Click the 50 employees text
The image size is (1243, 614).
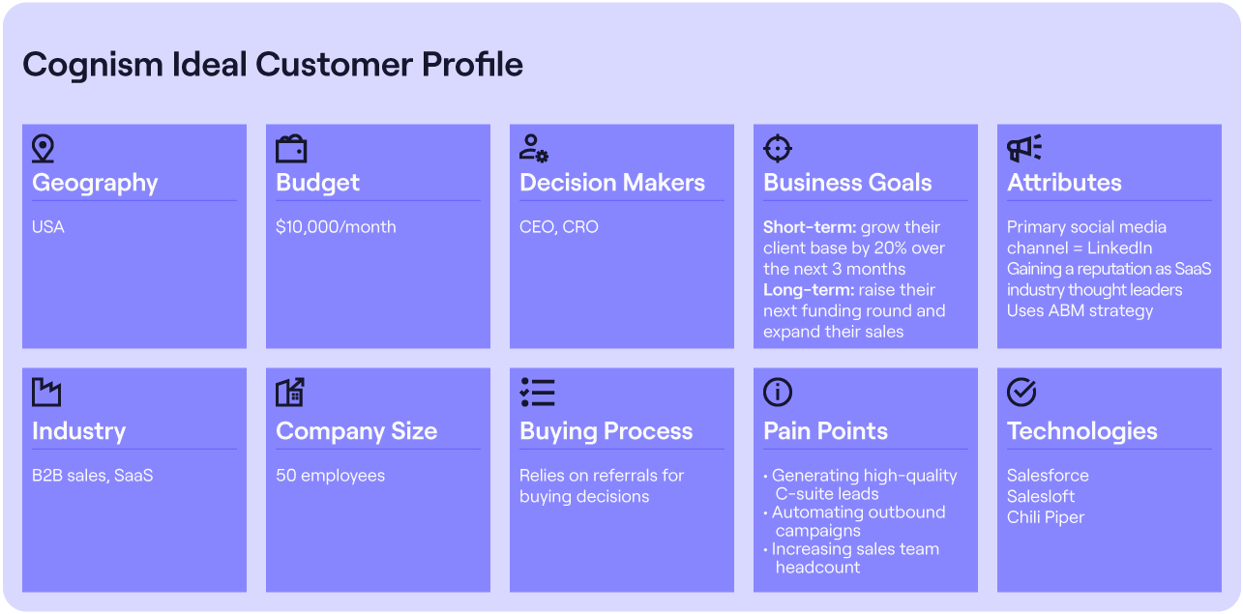(x=331, y=476)
